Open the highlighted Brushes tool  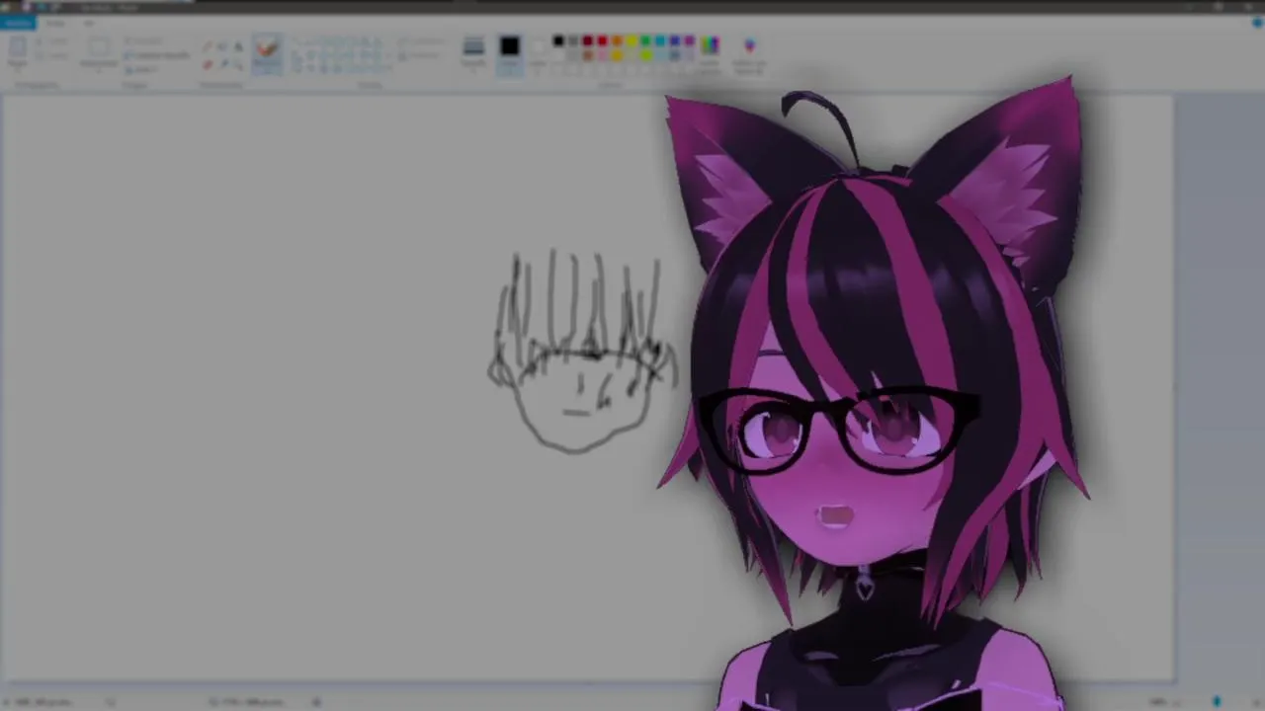point(267,53)
